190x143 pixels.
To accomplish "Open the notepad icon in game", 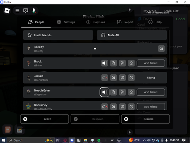I will coord(20,130).
